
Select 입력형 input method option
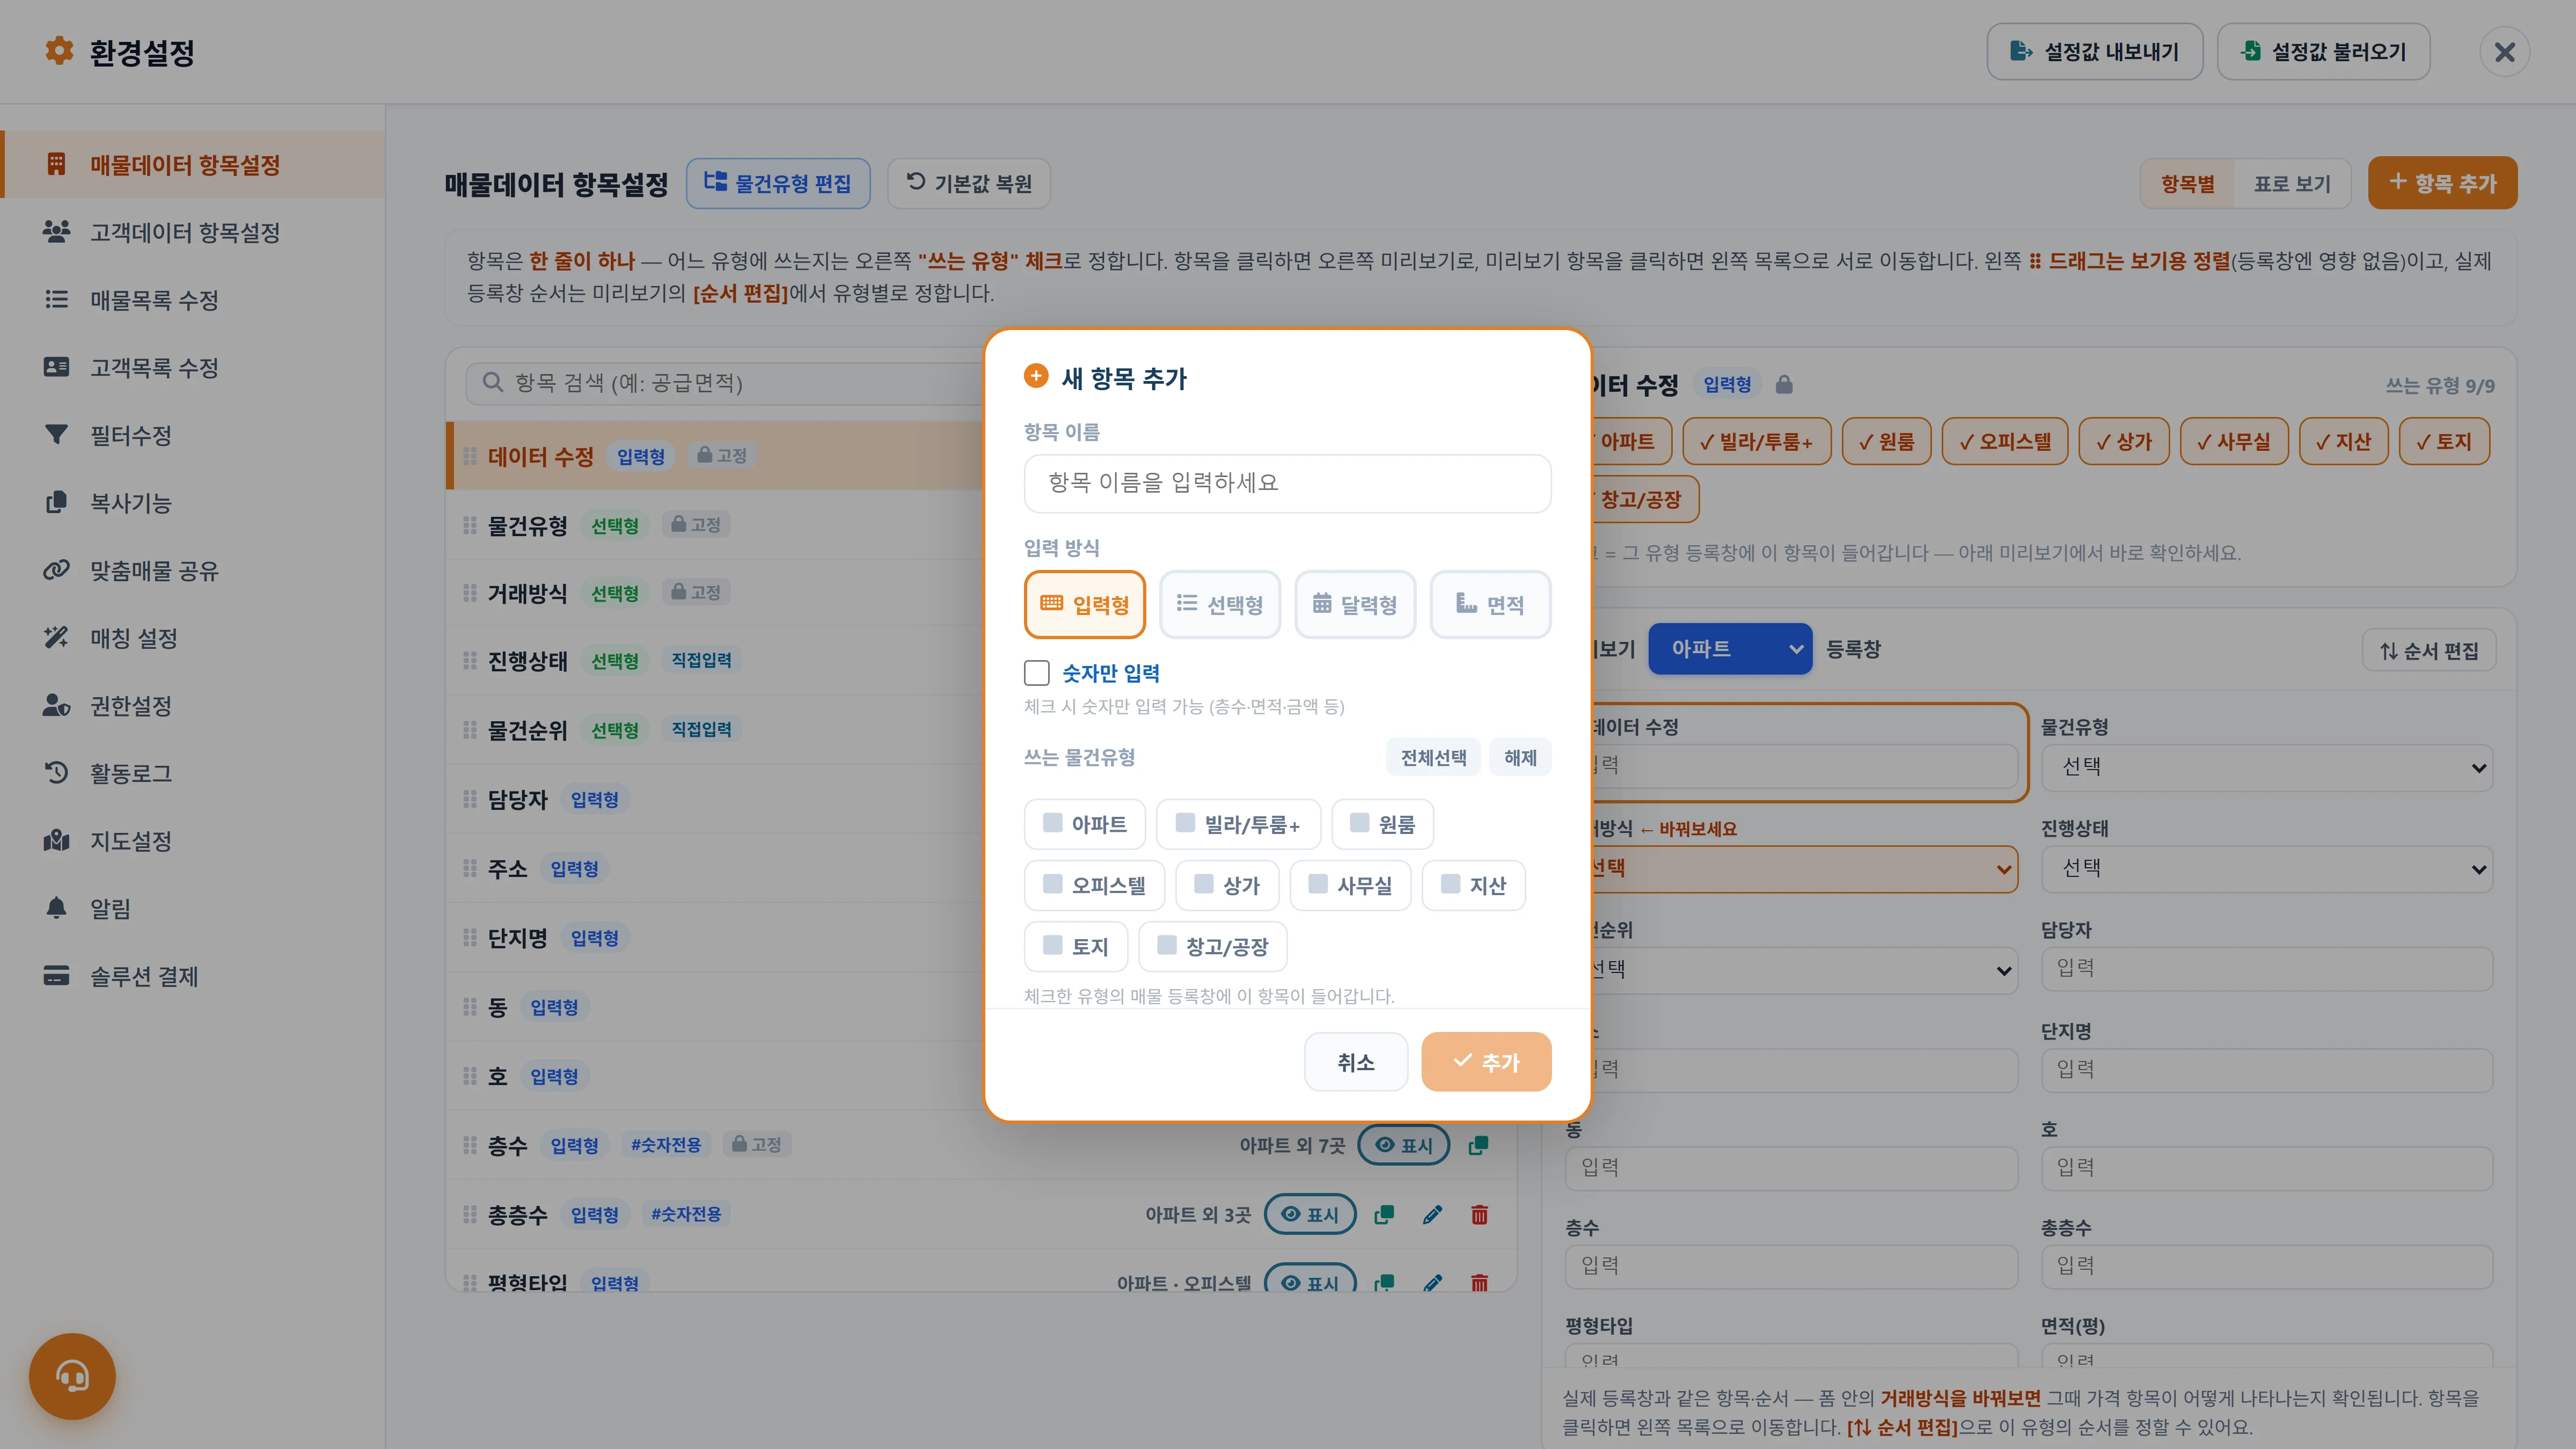1084,604
